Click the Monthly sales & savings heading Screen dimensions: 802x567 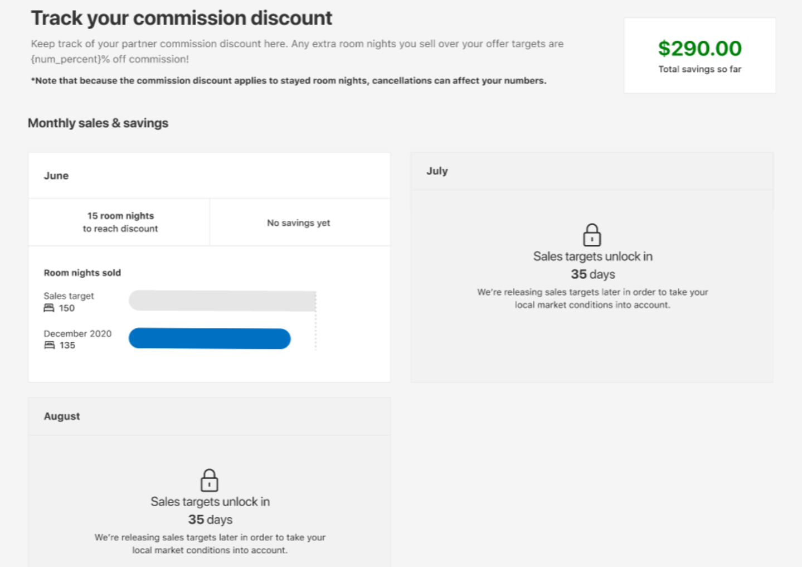pos(98,123)
